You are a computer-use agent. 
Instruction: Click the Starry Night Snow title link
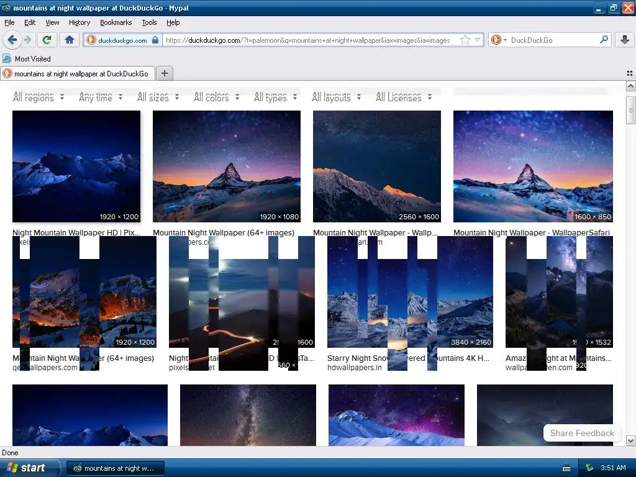click(408, 358)
